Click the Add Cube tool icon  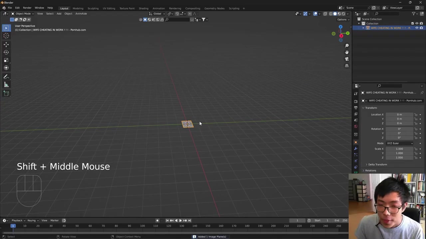point(6,94)
